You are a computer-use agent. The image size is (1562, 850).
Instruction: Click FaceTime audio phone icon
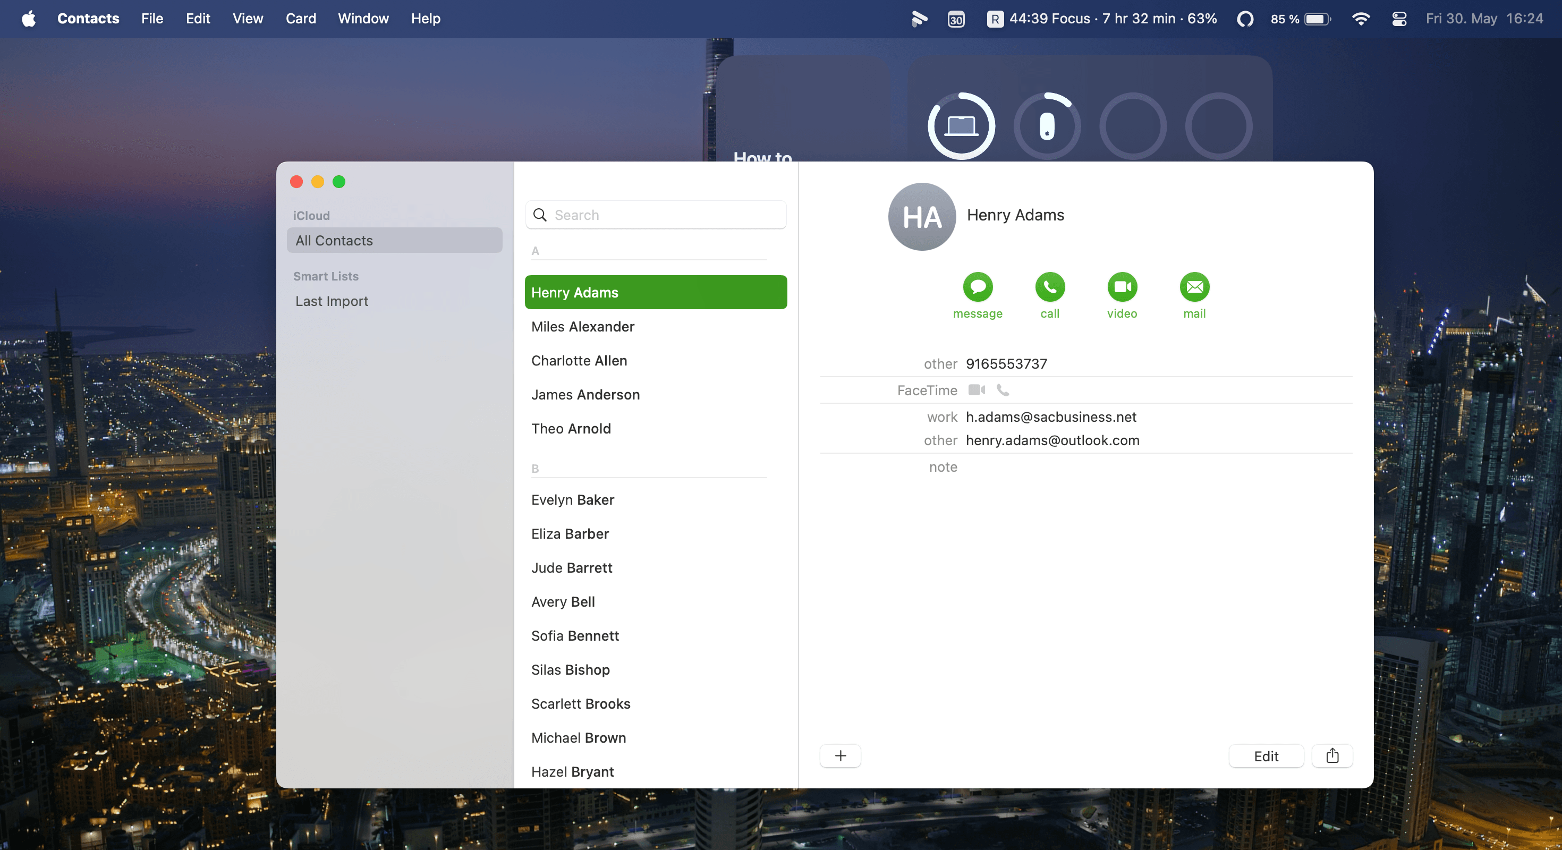(1003, 390)
